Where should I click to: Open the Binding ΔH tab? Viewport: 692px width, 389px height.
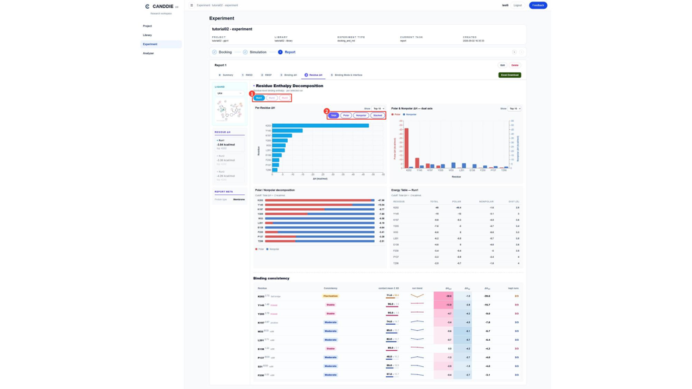click(288, 75)
